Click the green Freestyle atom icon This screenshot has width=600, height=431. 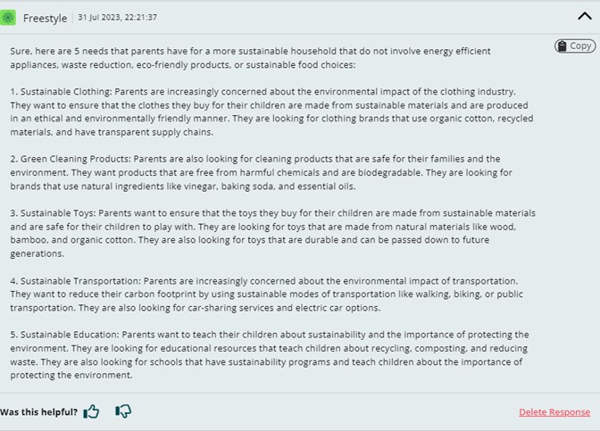pos(10,18)
